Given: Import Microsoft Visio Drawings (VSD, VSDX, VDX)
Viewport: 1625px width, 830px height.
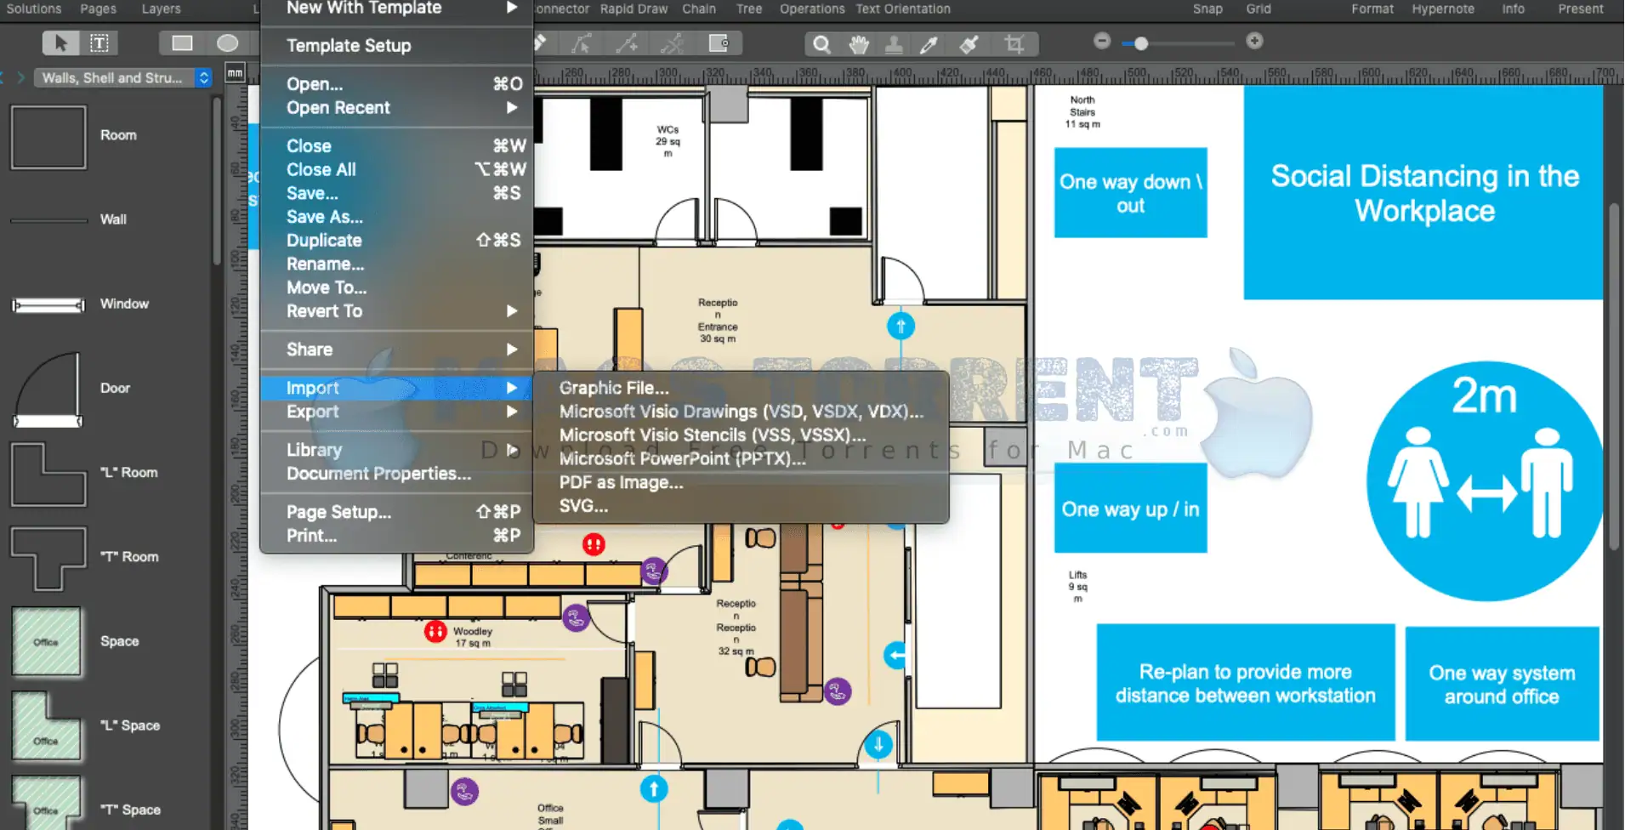Looking at the screenshot, I should coord(741,412).
